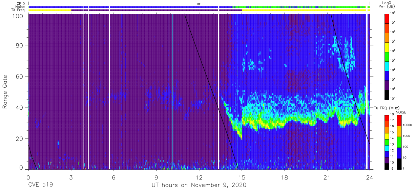Click Range Gate tick label 40
The height and width of the screenshot is (192, 416).
pos(20,107)
